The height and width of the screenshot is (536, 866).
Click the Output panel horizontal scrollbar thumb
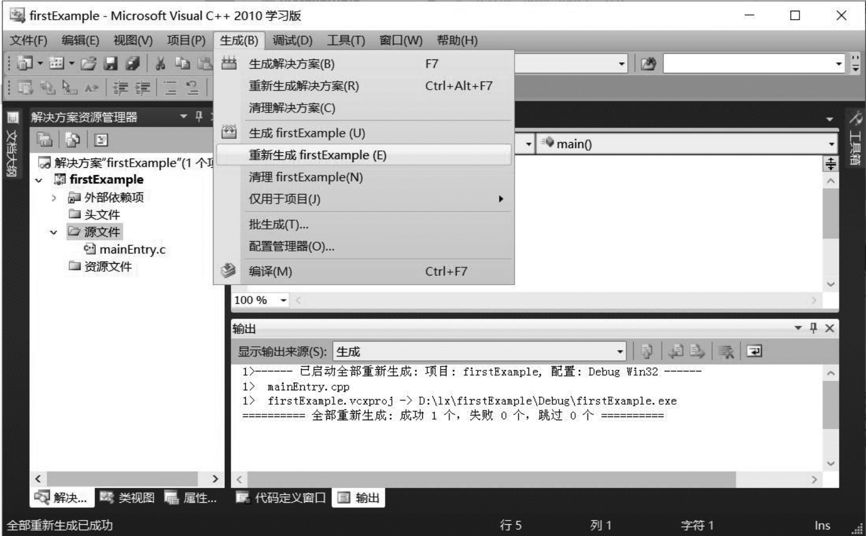coord(491,479)
